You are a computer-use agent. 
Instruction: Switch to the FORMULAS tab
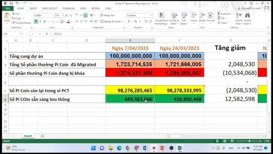[69, 9]
